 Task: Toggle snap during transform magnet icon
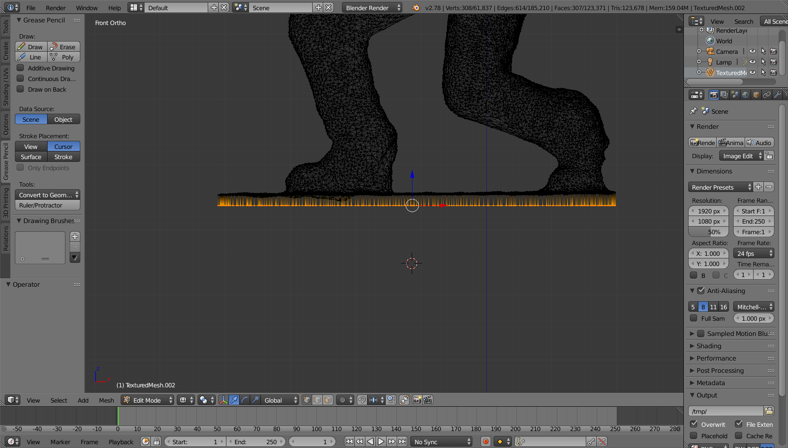(362, 400)
